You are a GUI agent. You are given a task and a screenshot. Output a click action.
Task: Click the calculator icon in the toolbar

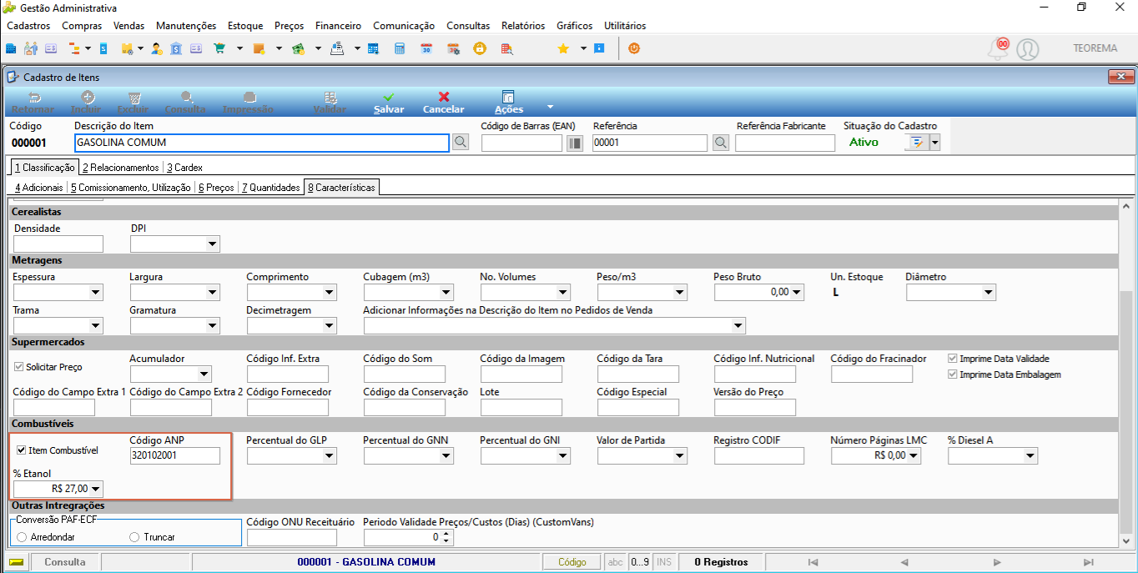(x=400, y=48)
